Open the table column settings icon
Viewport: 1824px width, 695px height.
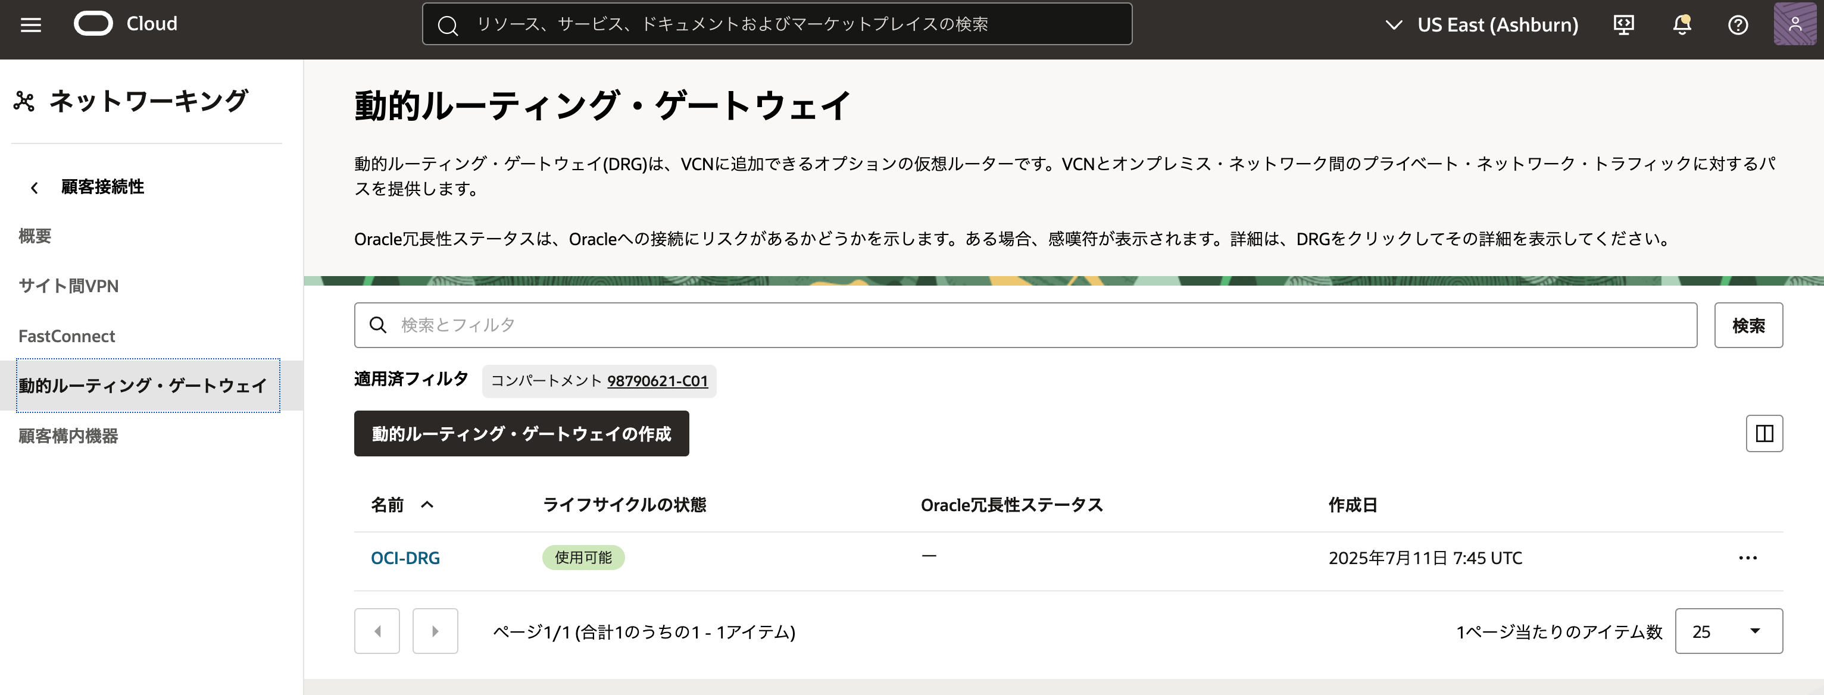[1764, 433]
